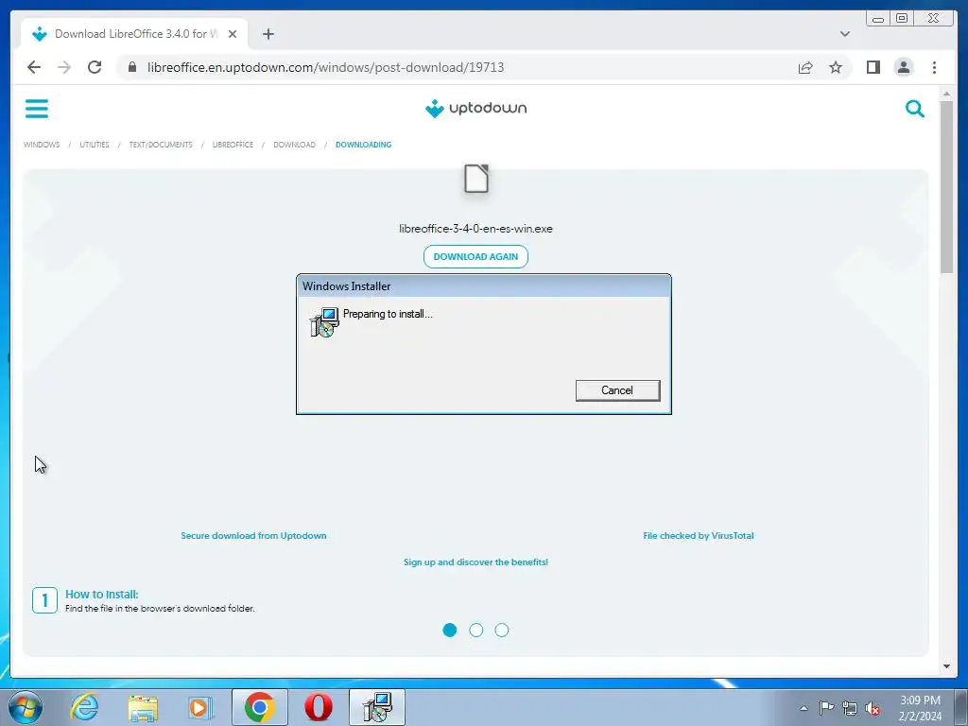Open the Uptodown hamburger menu
Screen dimensions: 968x726
point(37,109)
